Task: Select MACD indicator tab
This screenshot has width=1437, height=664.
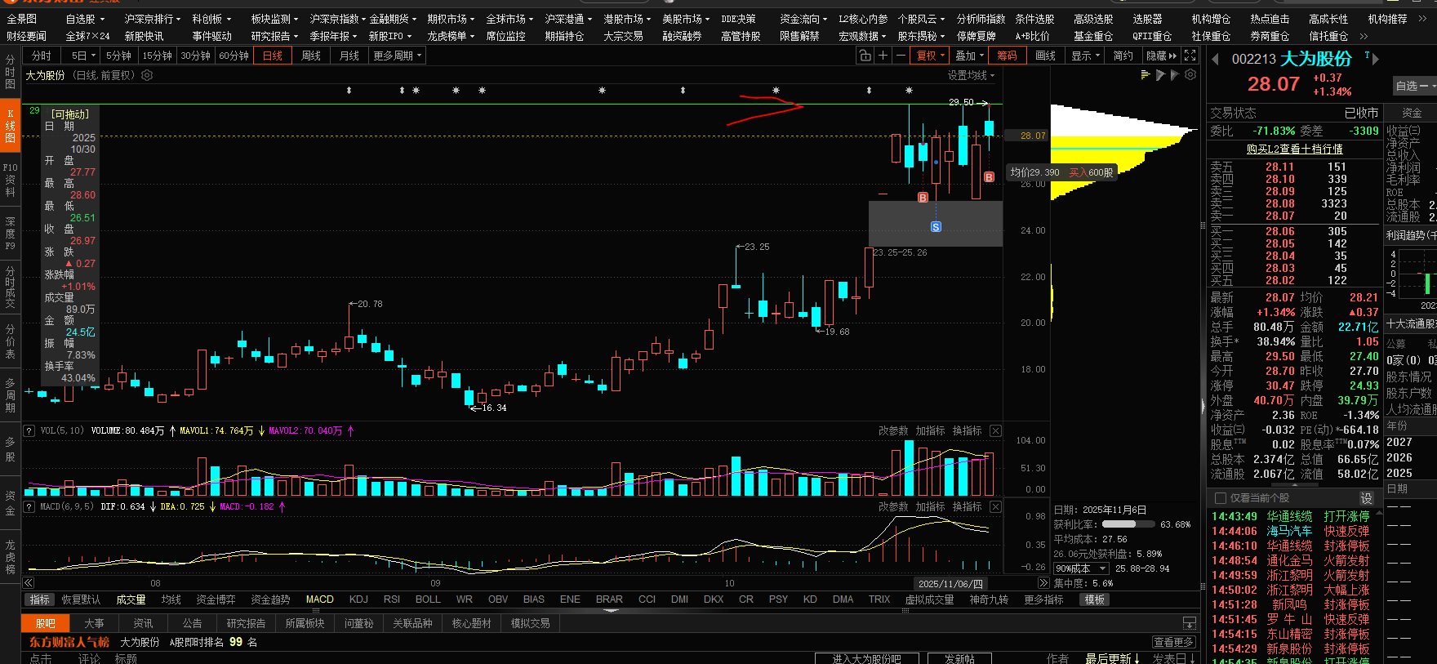Action: coord(320,599)
